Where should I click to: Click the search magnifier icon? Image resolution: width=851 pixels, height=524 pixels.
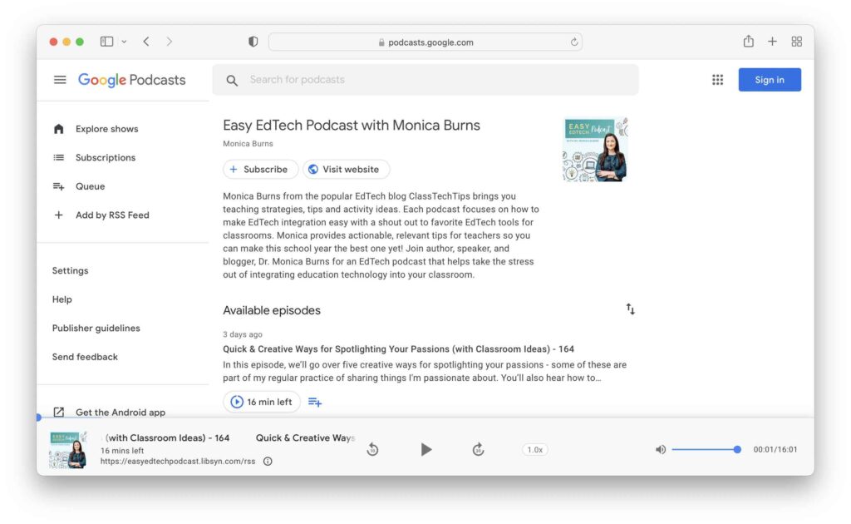[232, 81]
